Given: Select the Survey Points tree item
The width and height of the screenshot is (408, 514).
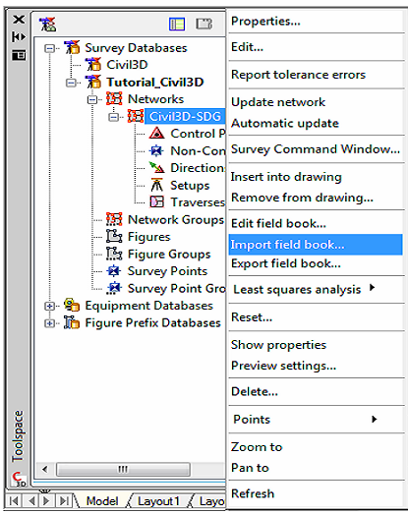Looking at the screenshot, I should click(x=167, y=271).
